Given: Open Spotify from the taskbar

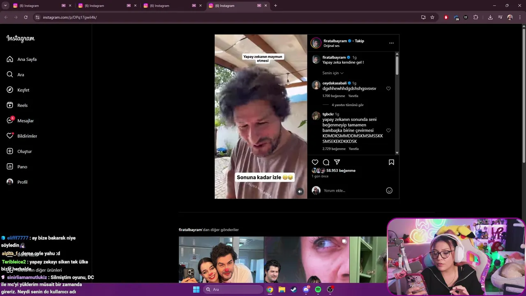Looking at the screenshot, I should pyautogui.click(x=318, y=289).
